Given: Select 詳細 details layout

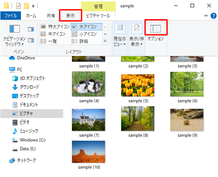Looking at the screenshot, I should click(80, 41).
